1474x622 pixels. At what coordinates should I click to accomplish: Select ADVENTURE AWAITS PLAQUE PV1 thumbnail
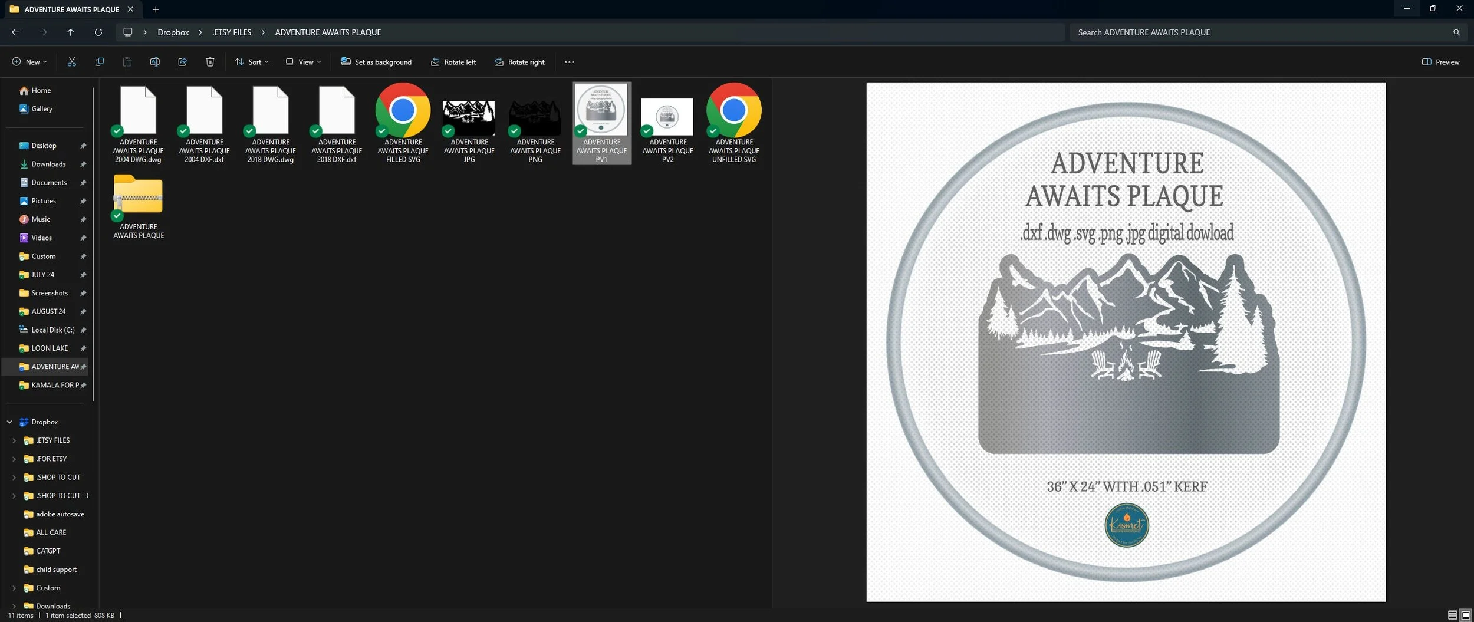(601, 123)
